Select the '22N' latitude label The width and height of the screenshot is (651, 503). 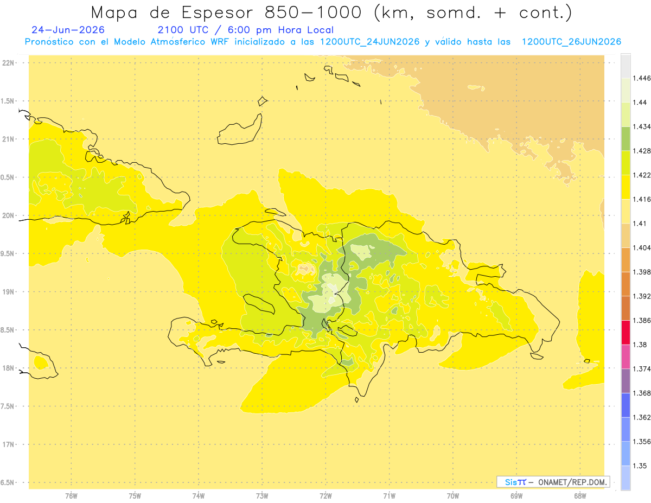point(8,63)
